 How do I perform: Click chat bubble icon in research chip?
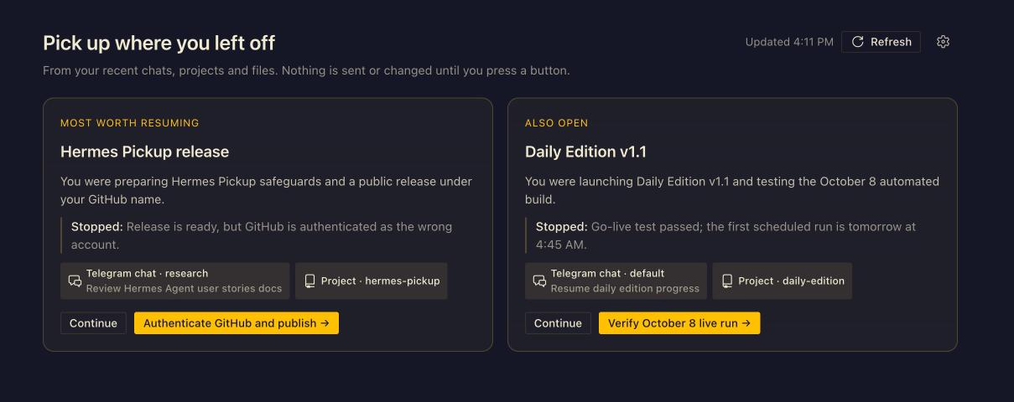[x=75, y=281]
